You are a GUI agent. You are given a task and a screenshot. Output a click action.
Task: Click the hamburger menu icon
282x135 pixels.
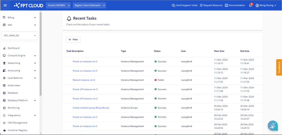coord(5,5)
